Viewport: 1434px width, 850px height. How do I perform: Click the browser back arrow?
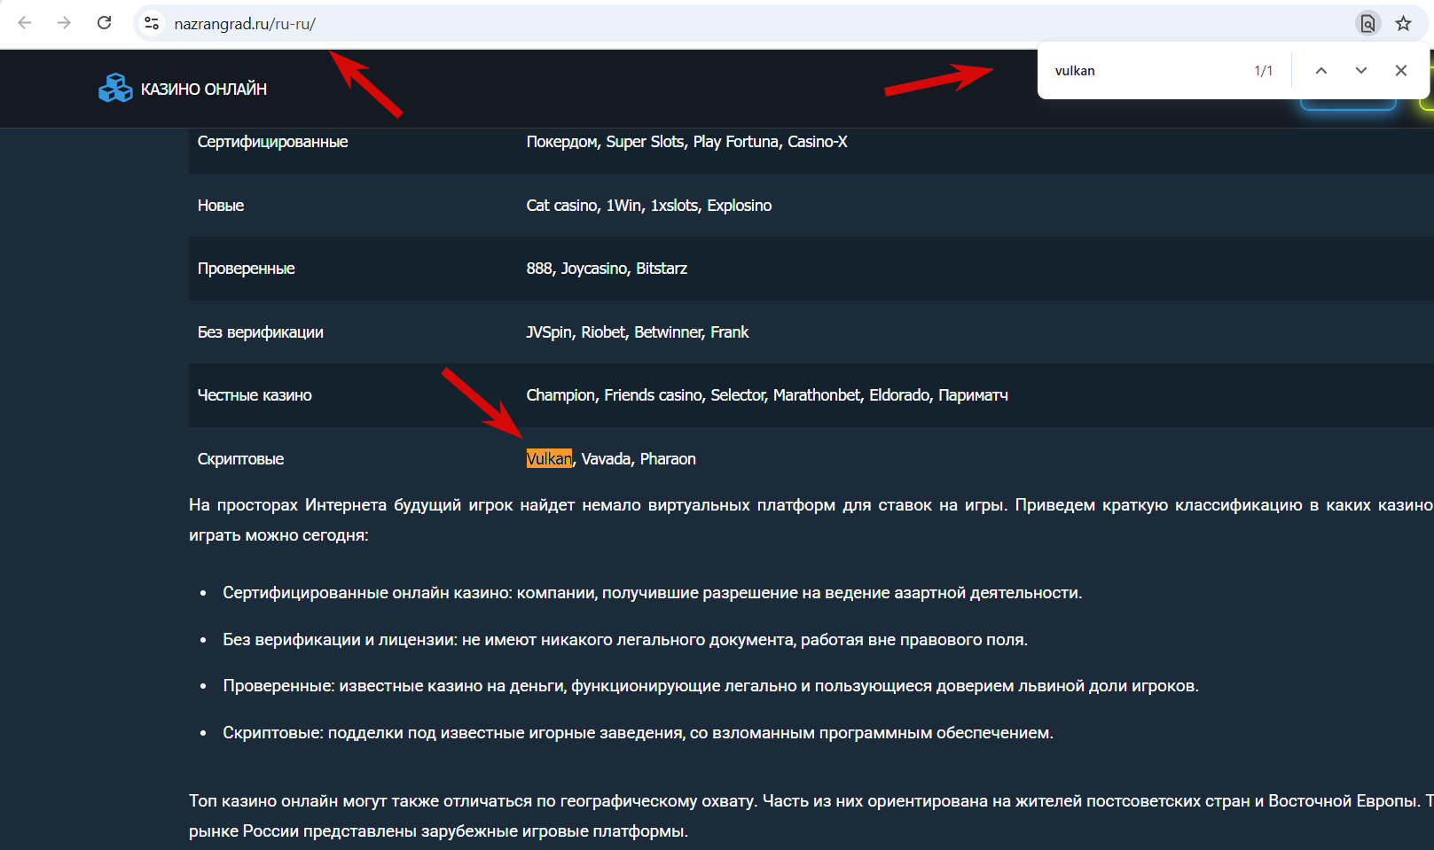(x=25, y=23)
